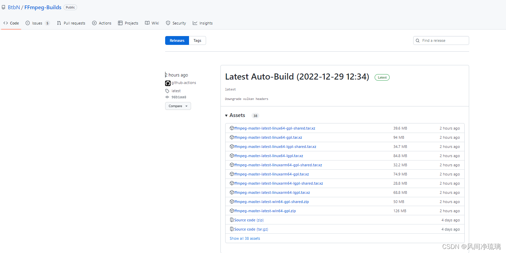Screen dimensions: 506x253
Task: Download ffmpeg-master-latest-linux64-lgpl-shared.tar.xz
Action: pos(275,147)
